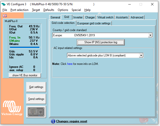Open the Virtual switch tab
This screenshot has width=160, height=126.
click(105, 17)
